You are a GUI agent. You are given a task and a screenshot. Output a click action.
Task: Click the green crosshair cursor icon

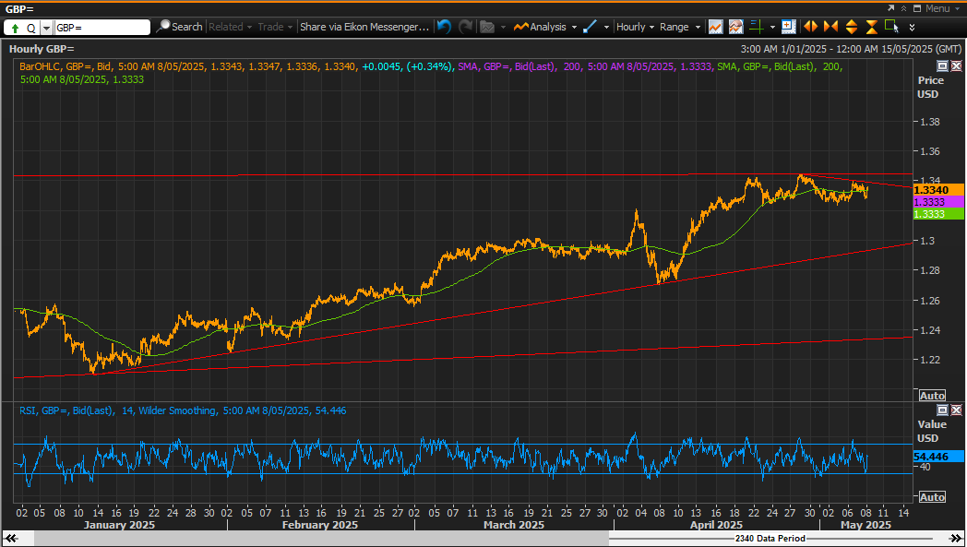[757, 27]
